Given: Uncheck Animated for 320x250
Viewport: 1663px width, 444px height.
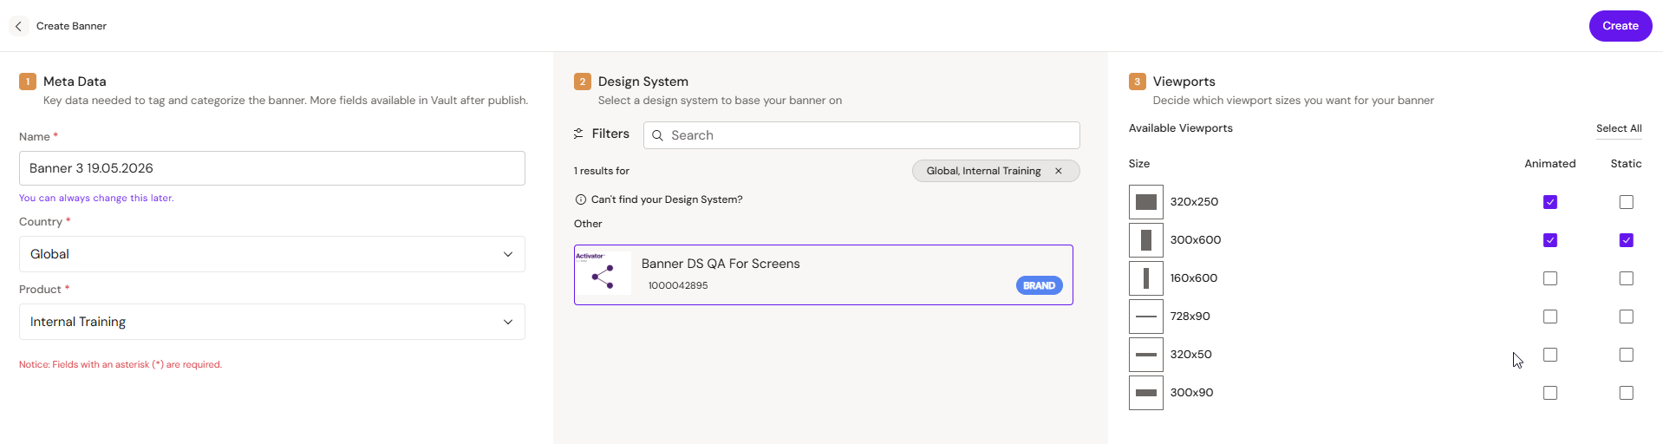Looking at the screenshot, I should pyautogui.click(x=1550, y=202).
